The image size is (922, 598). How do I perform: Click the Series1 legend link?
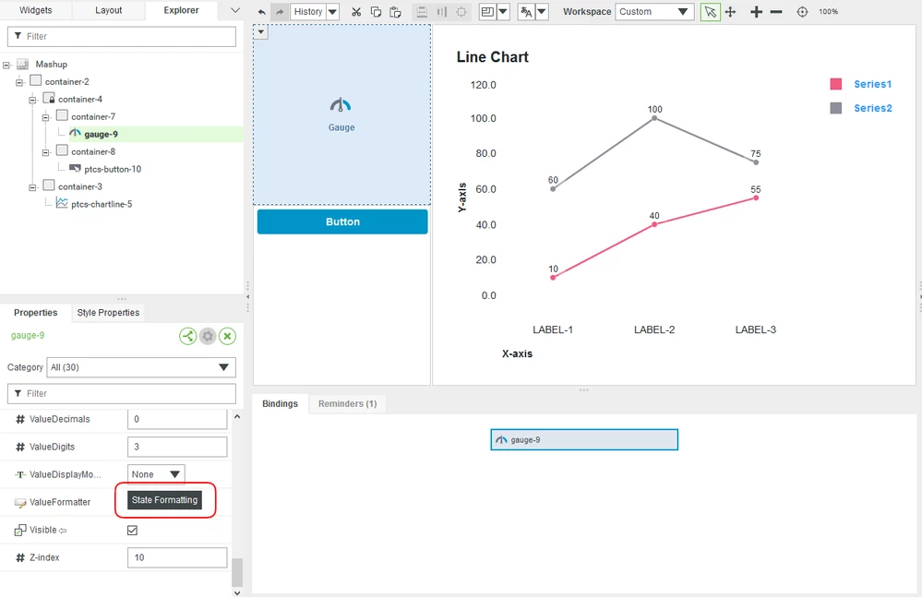tap(872, 84)
